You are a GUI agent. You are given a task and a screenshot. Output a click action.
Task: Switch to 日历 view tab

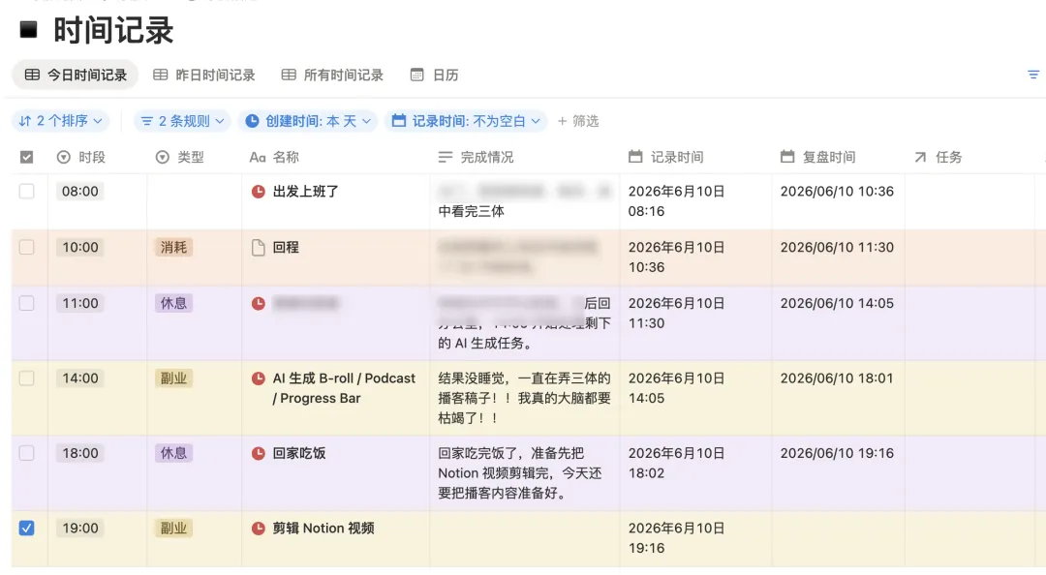pos(434,75)
